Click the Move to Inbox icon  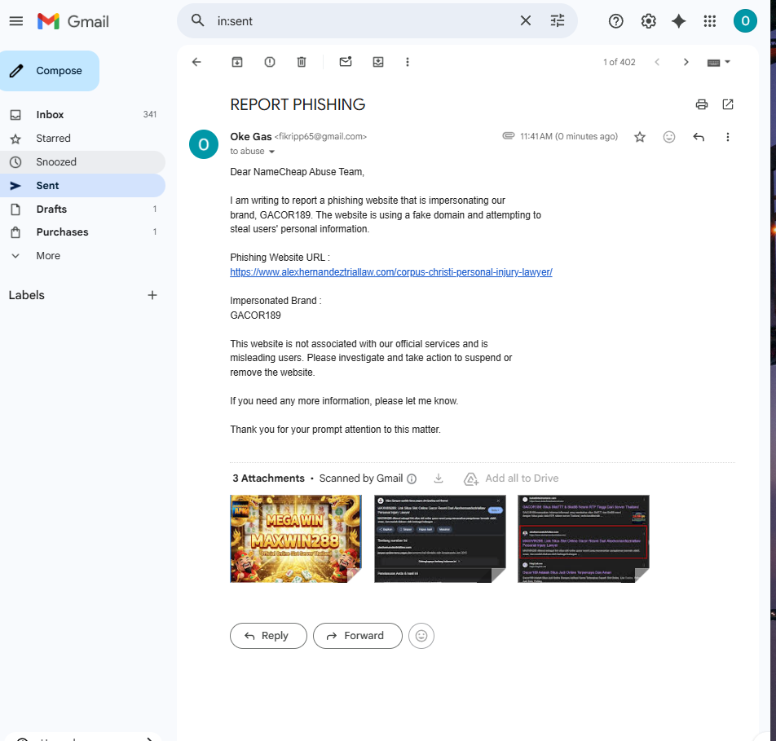coord(378,62)
